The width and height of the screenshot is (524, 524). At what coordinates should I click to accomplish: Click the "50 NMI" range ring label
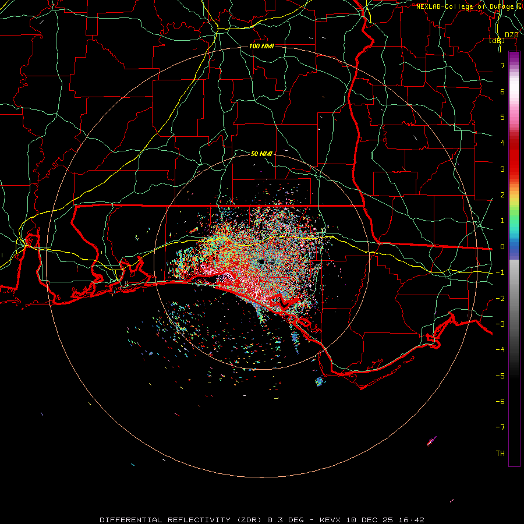[x=261, y=154]
